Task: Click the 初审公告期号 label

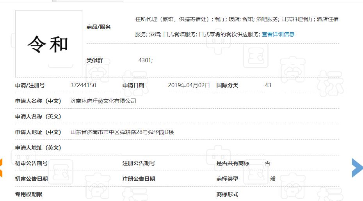Action: point(32,163)
